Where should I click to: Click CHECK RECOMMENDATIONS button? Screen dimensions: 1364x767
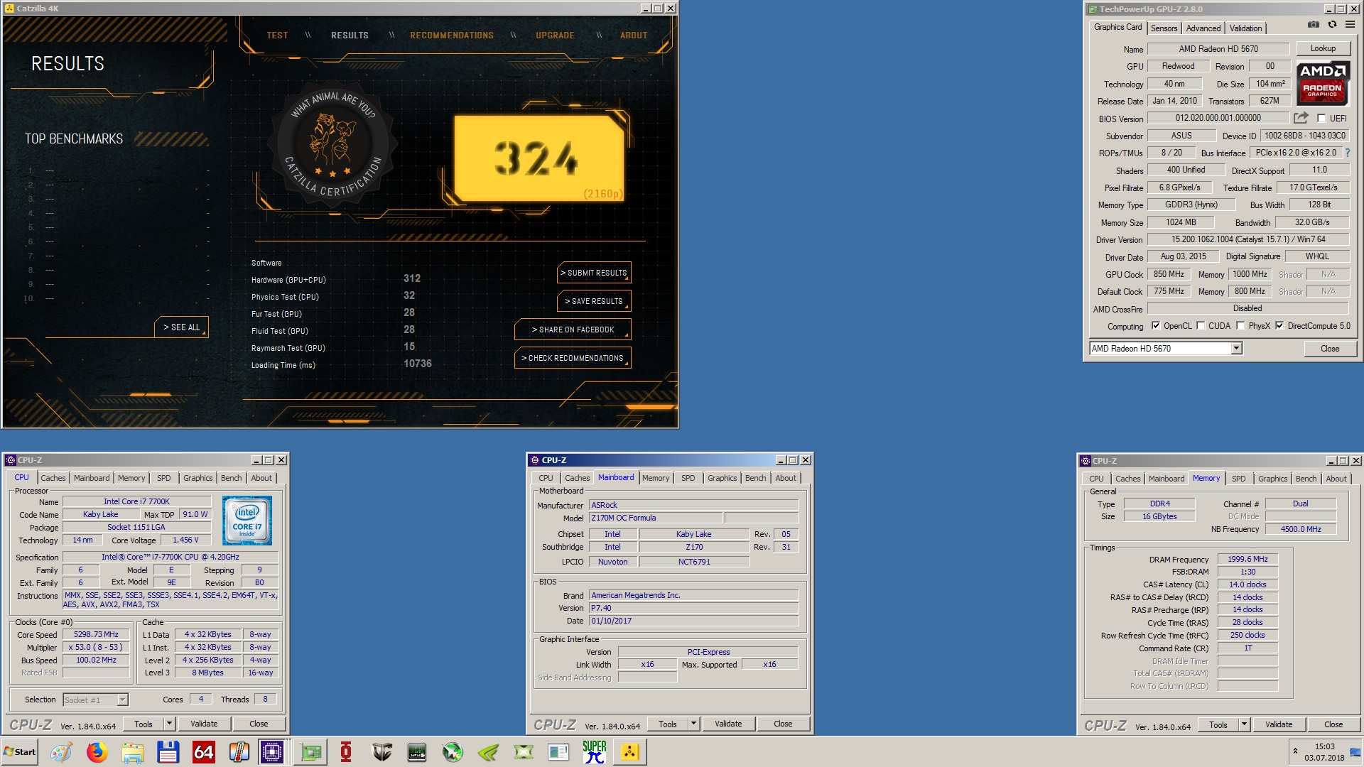coord(573,358)
